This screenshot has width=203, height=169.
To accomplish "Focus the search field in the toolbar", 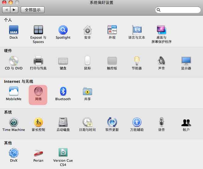I will (178, 10).
